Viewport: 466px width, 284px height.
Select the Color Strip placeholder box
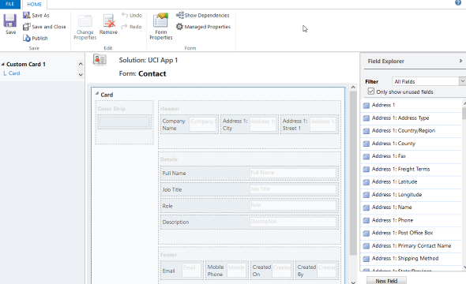(124, 122)
